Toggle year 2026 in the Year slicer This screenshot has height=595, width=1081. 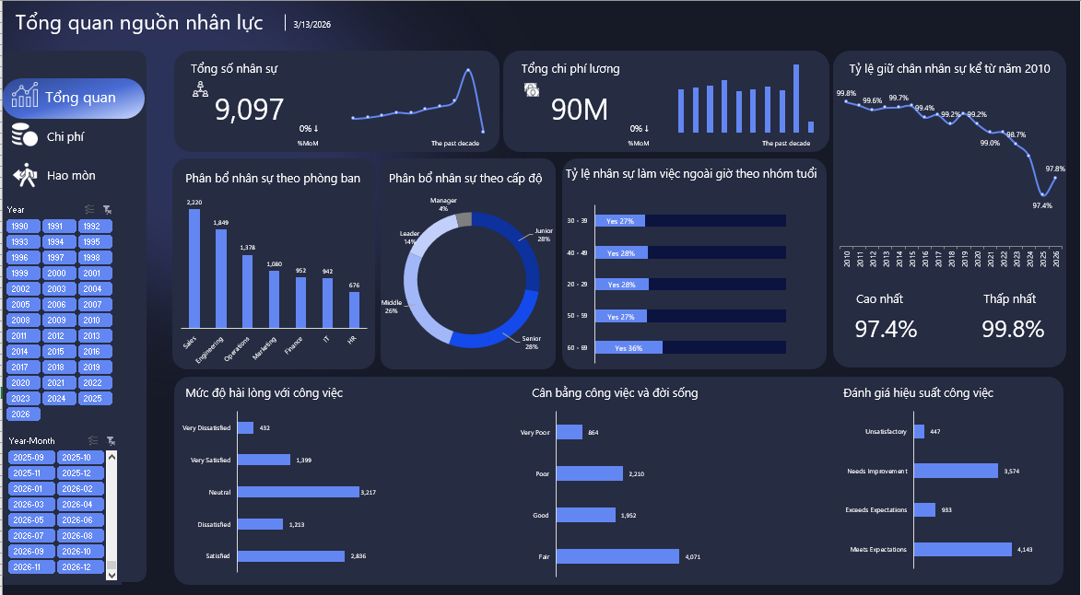coord(21,414)
